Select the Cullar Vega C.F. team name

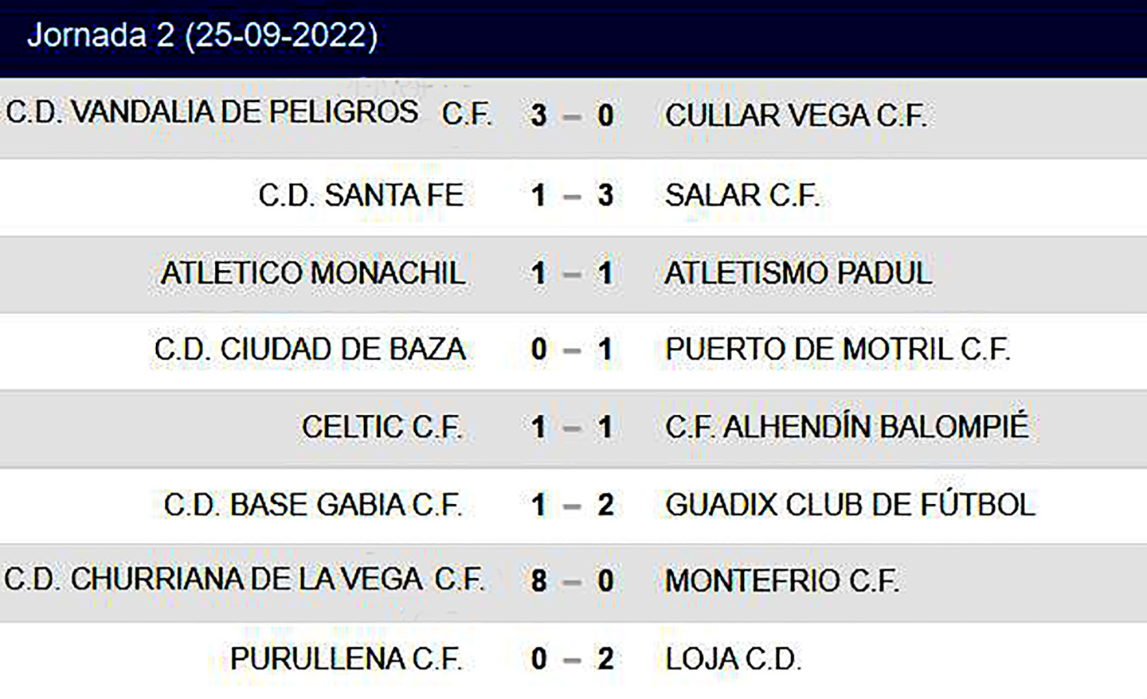pos(796,116)
